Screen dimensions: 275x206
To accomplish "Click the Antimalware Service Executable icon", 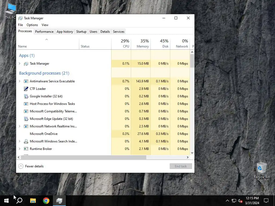I will (x=26, y=81).
